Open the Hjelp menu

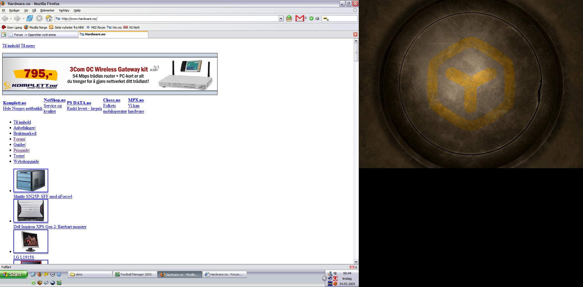point(77,10)
